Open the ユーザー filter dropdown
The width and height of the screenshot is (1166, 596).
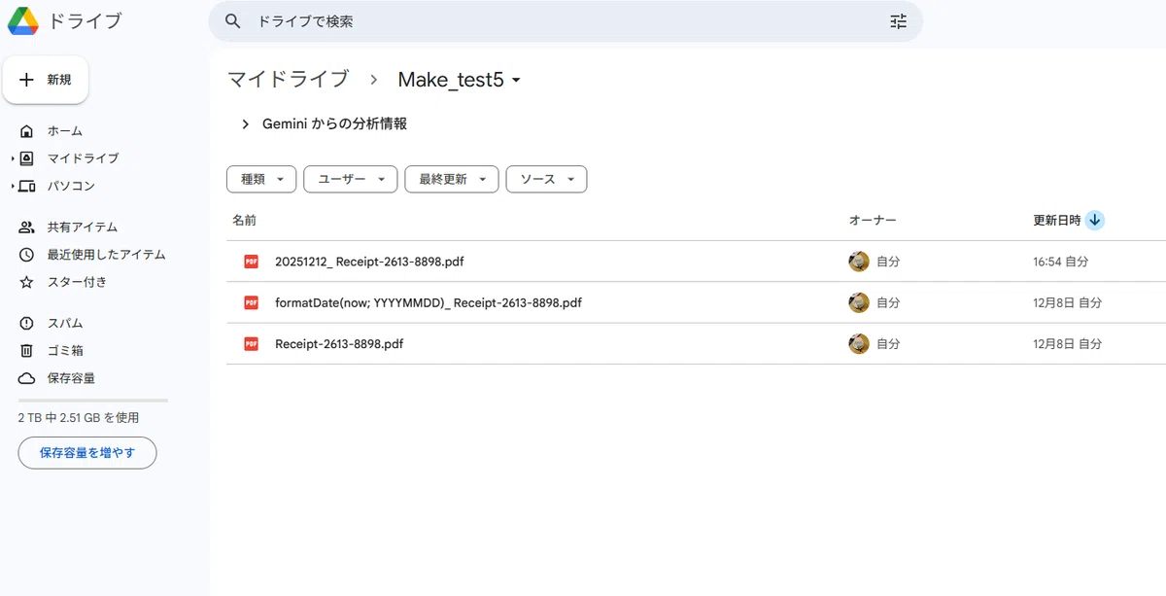(351, 179)
